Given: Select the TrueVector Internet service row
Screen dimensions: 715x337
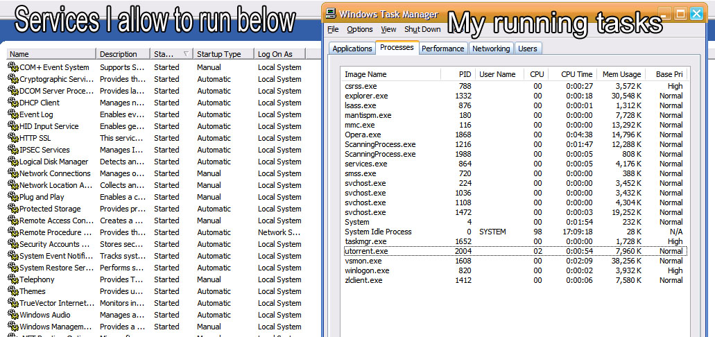Looking at the screenshot, I should click(155, 303).
